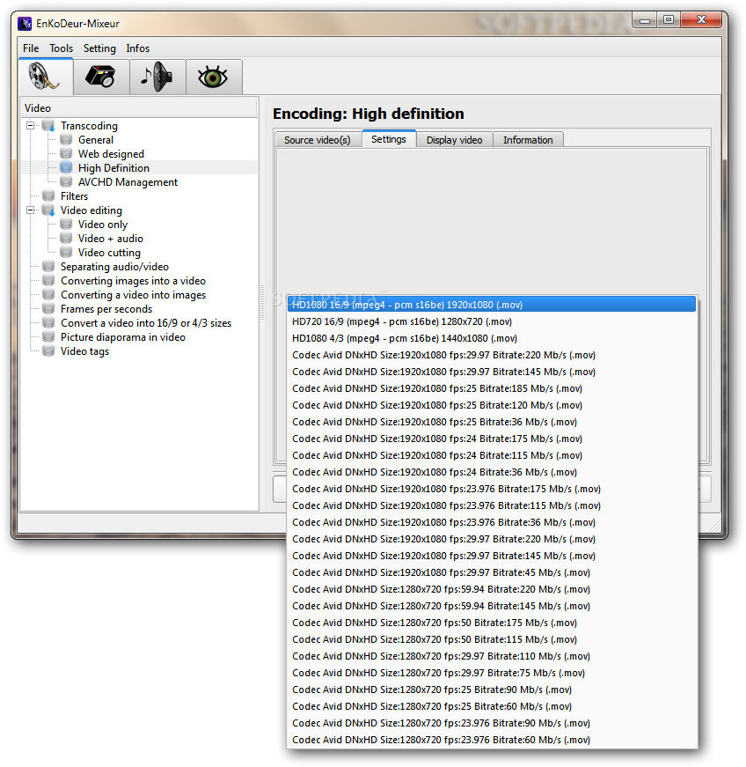Select AVCHD Management tree item
This screenshot has width=746, height=767.
[x=128, y=182]
